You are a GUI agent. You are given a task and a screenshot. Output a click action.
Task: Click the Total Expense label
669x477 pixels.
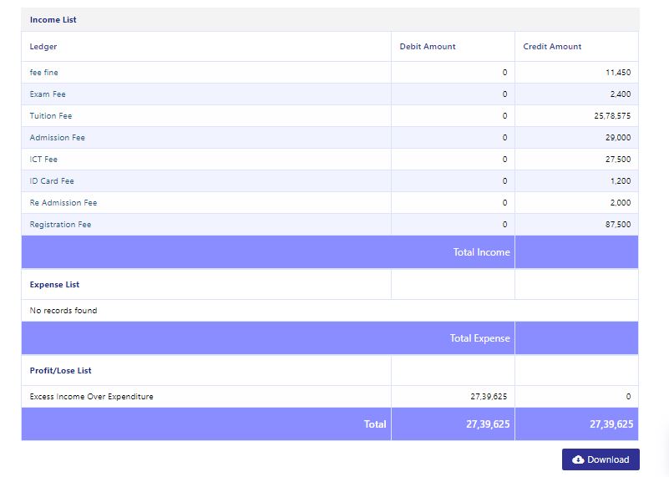[479, 338]
